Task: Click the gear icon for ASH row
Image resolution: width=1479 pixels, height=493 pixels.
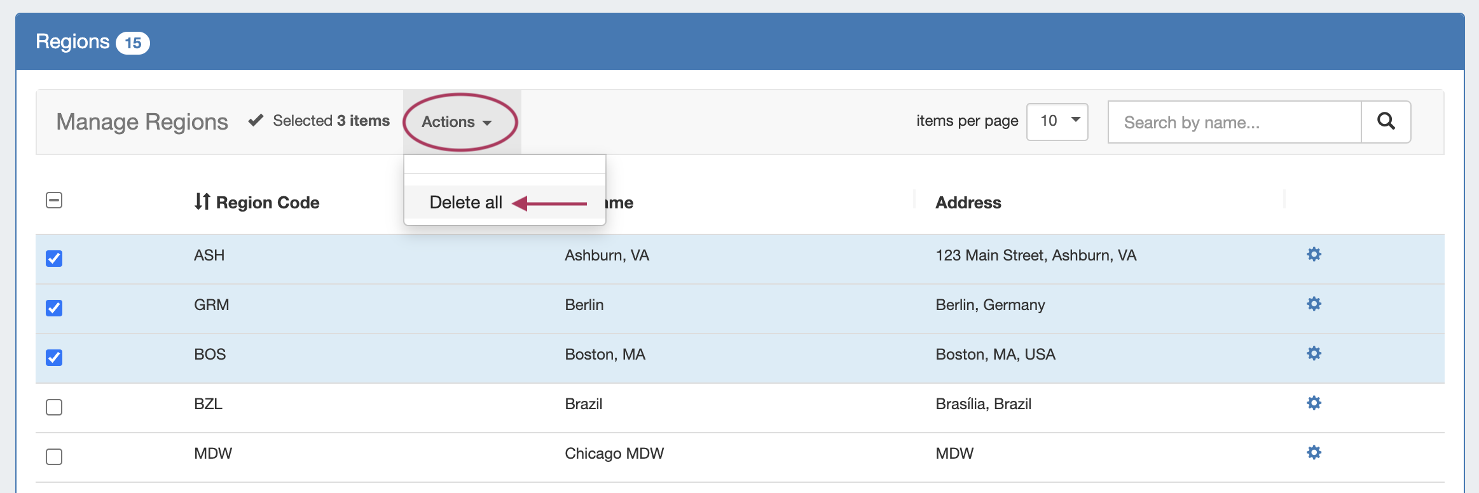Action: coord(1314,255)
